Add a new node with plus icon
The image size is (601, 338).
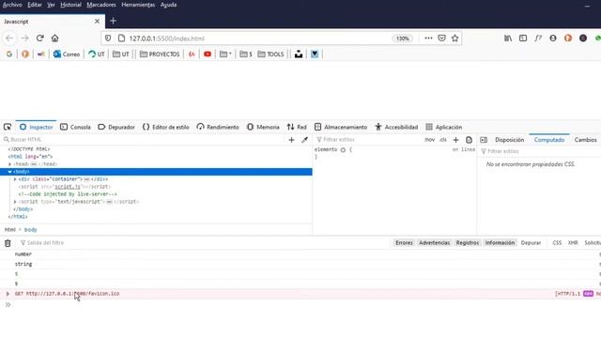click(x=291, y=140)
